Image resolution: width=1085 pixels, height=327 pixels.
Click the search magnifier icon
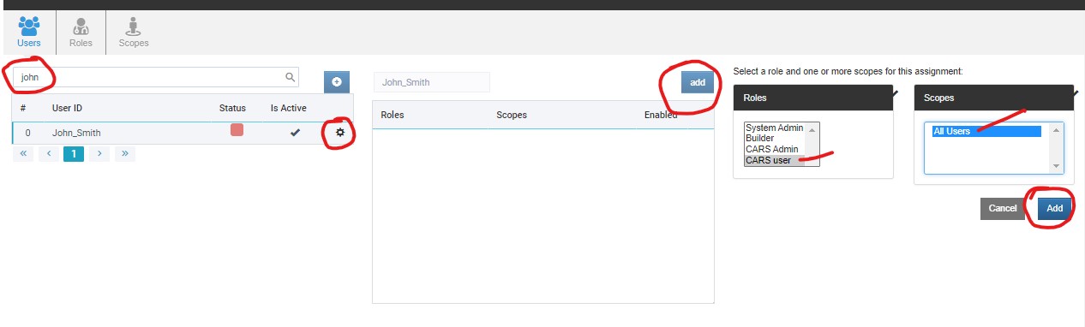(x=291, y=77)
